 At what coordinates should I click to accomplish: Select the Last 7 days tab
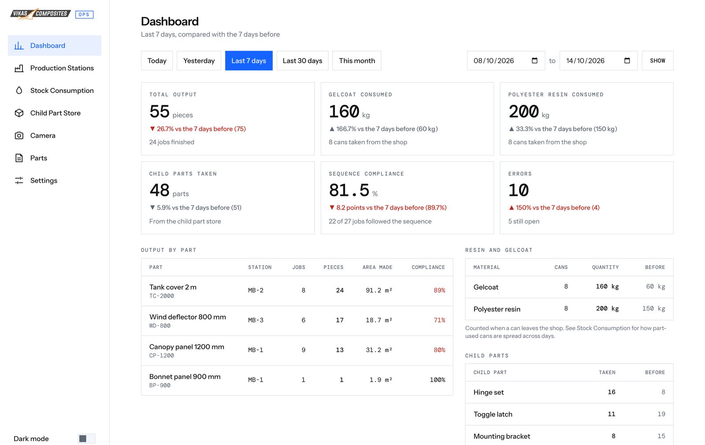[x=249, y=61]
